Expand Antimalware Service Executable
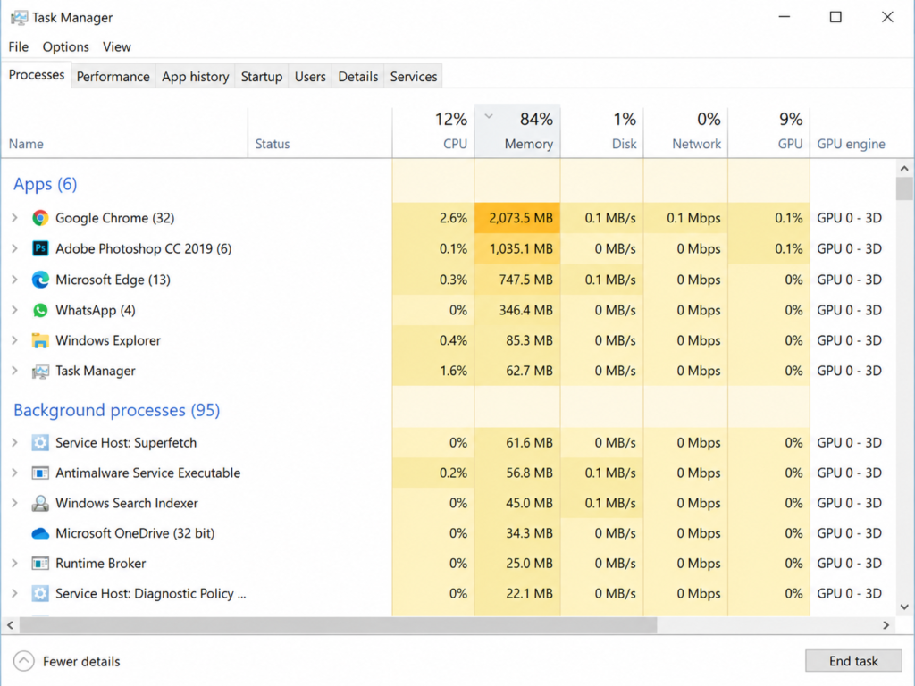The width and height of the screenshot is (915, 686). (x=14, y=473)
